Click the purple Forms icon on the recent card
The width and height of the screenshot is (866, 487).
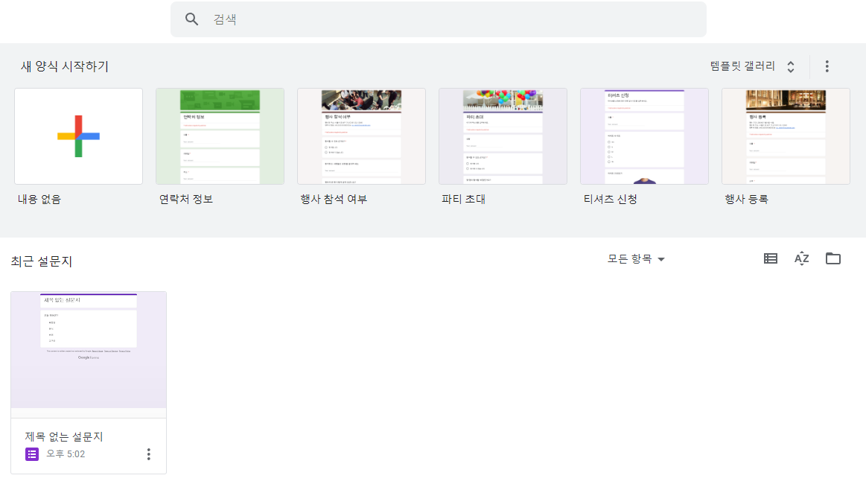31,453
